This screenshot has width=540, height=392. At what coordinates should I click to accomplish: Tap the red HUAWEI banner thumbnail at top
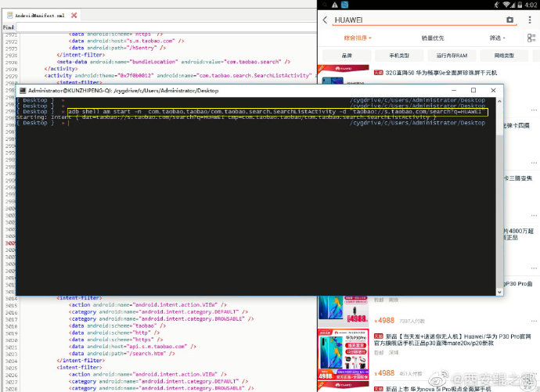[x=344, y=69]
